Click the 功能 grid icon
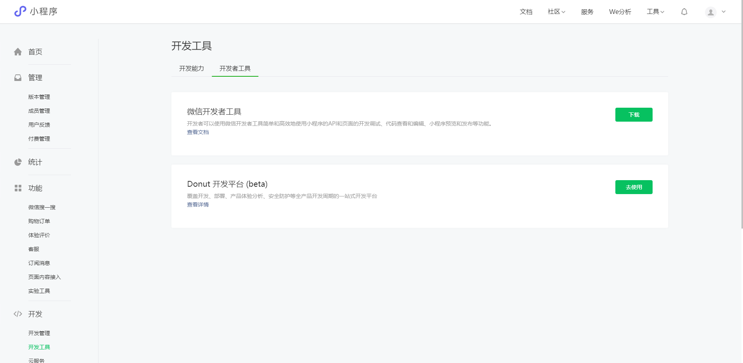 tap(18, 188)
